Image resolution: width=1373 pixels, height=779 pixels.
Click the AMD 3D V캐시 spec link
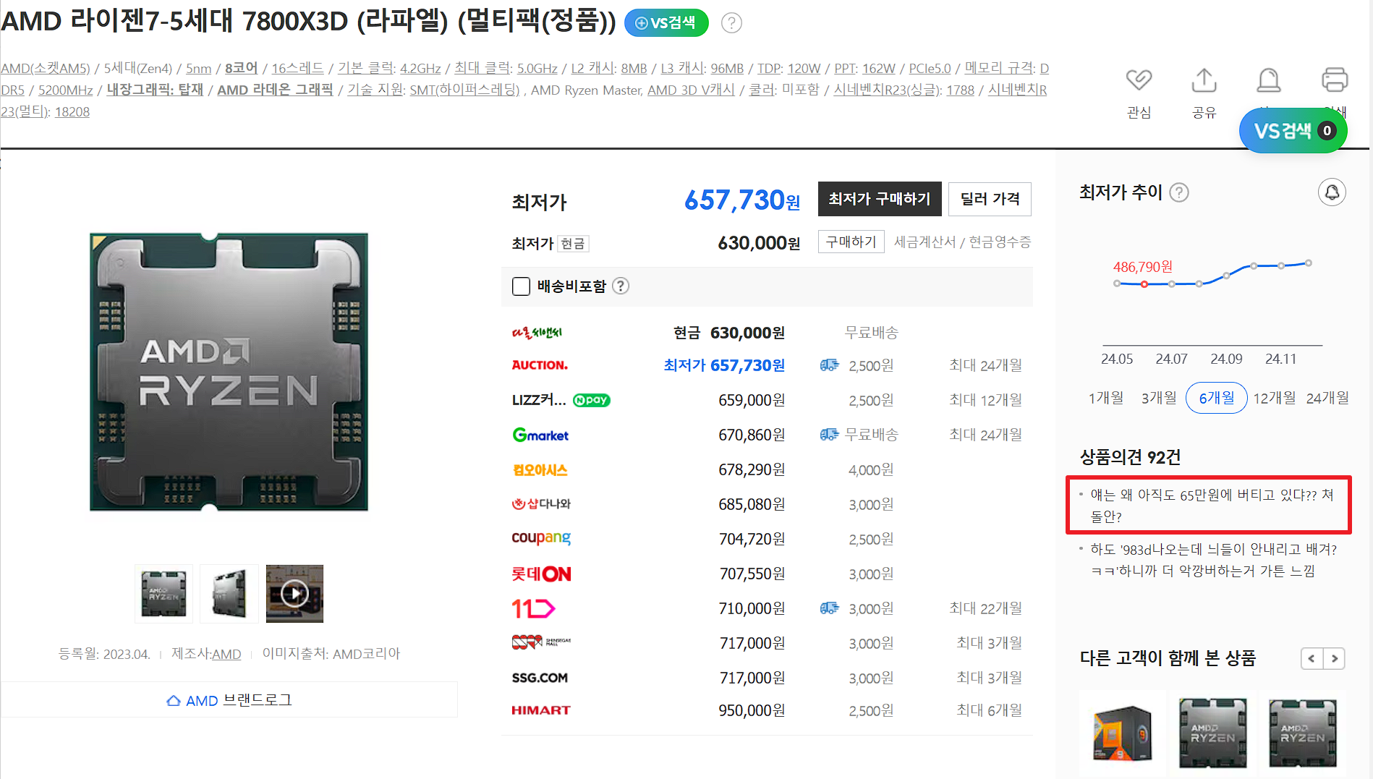pos(691,90)
